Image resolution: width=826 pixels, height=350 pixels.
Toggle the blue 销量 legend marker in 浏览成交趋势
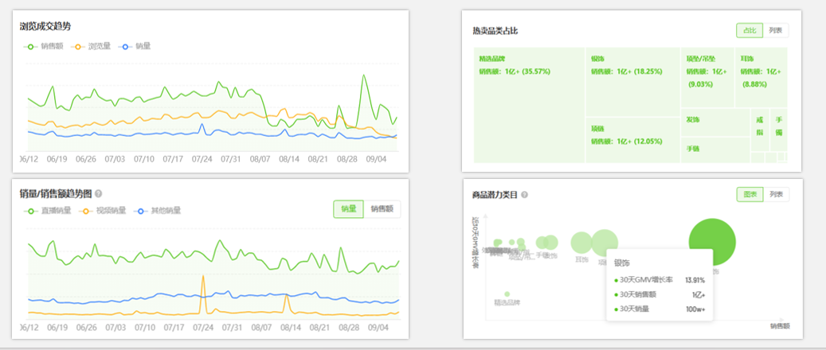(x=125, y=46)
